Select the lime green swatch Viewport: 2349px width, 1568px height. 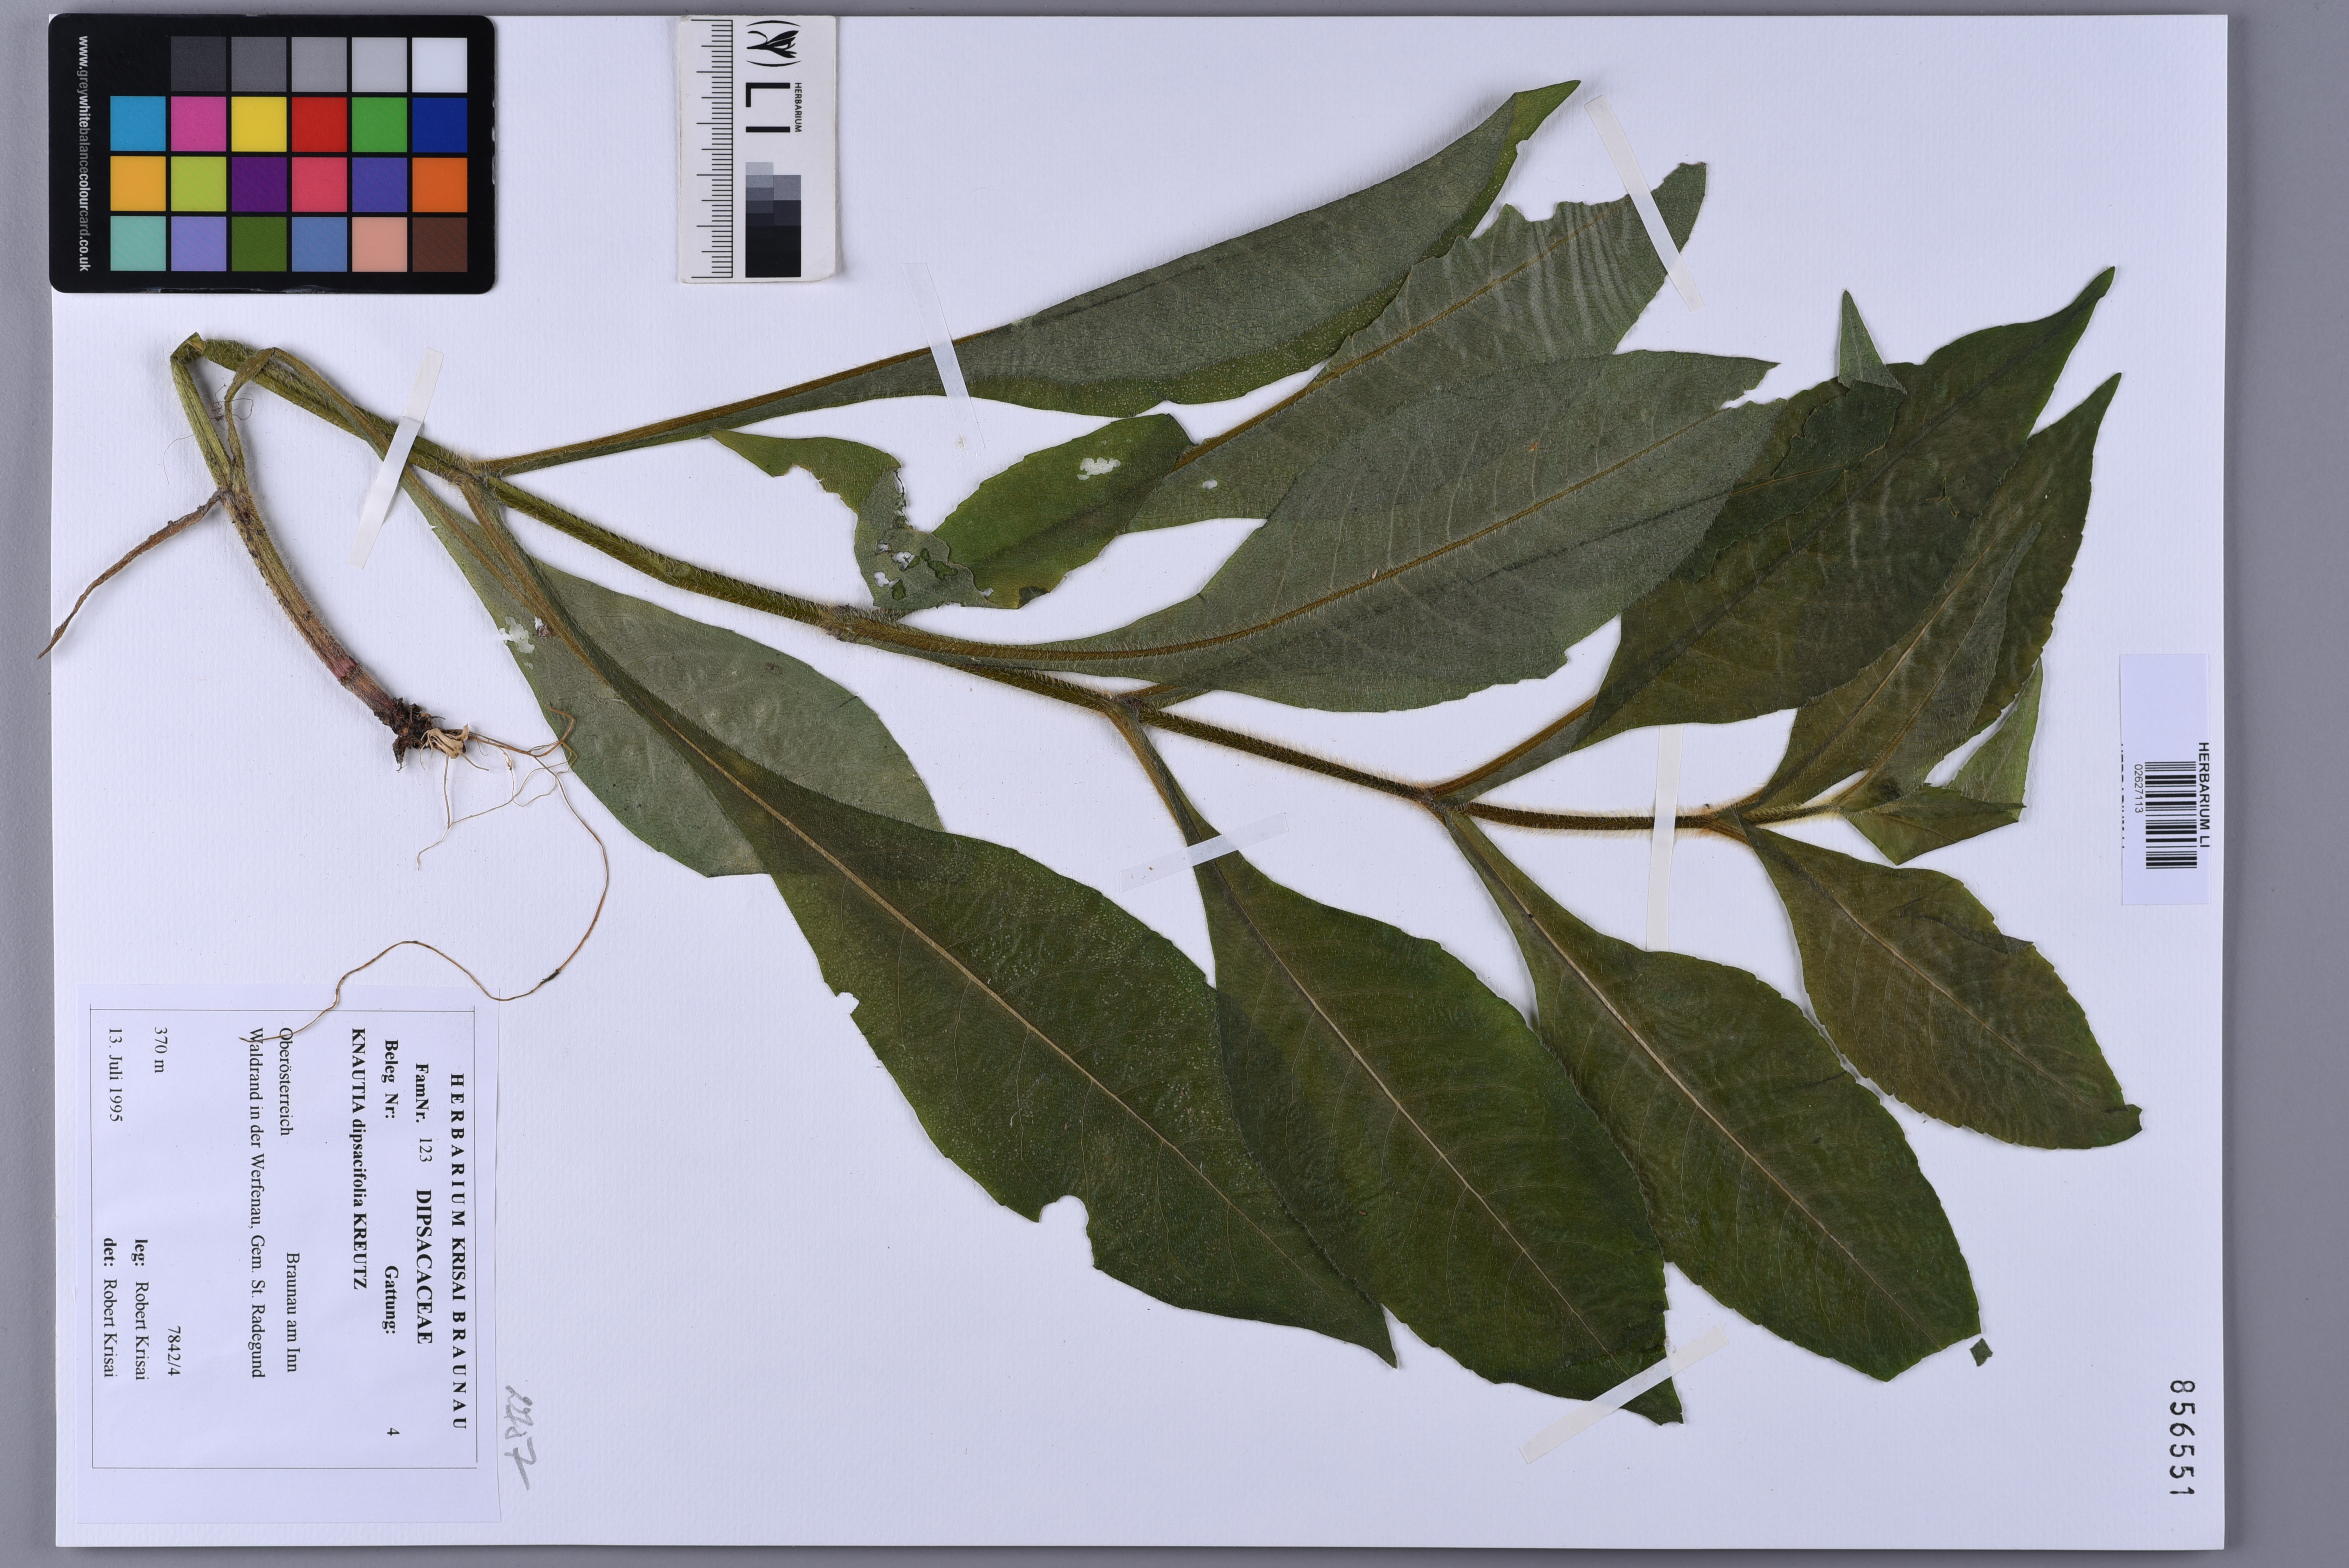198,184
